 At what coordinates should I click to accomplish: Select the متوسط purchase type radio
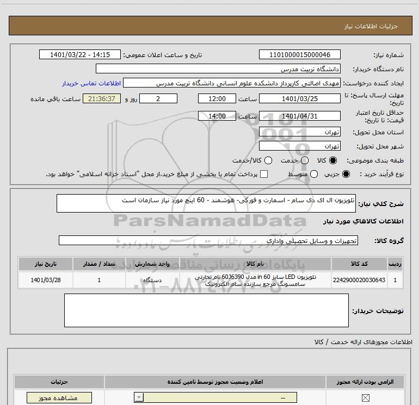point(314,174)
